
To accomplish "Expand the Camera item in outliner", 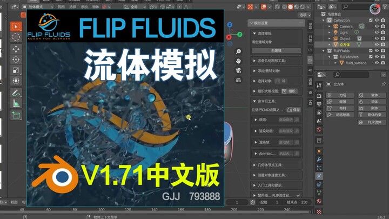I will click(x=330, y=26).
